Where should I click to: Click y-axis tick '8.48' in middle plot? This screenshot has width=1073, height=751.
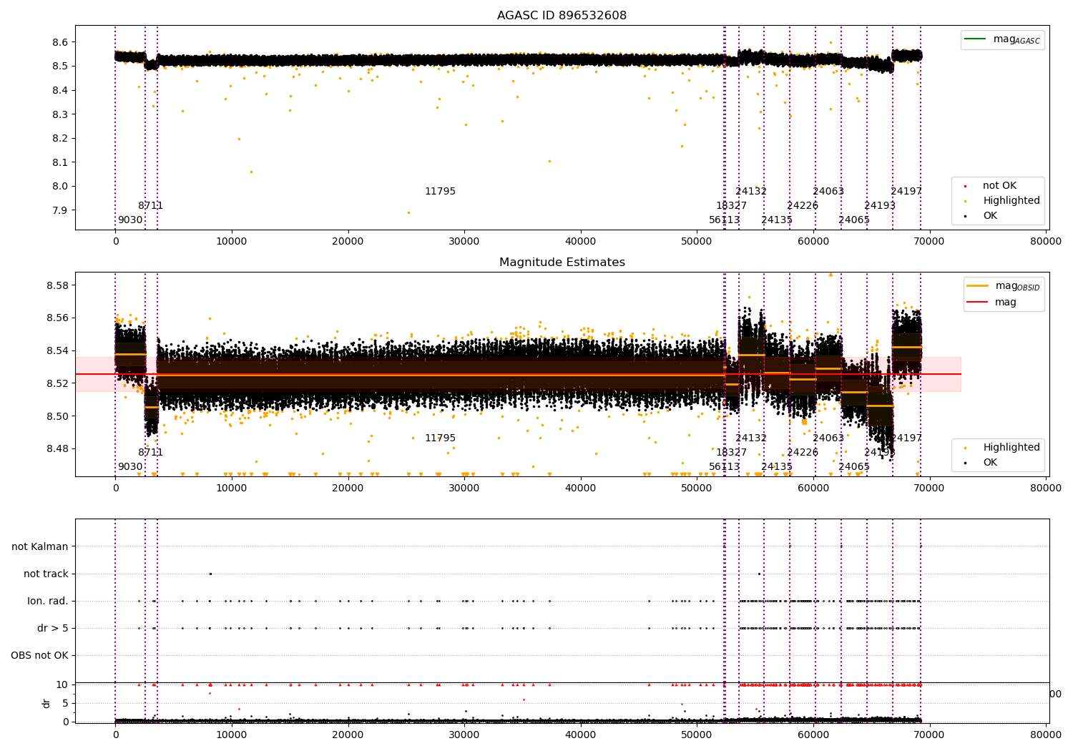[57, 449]
